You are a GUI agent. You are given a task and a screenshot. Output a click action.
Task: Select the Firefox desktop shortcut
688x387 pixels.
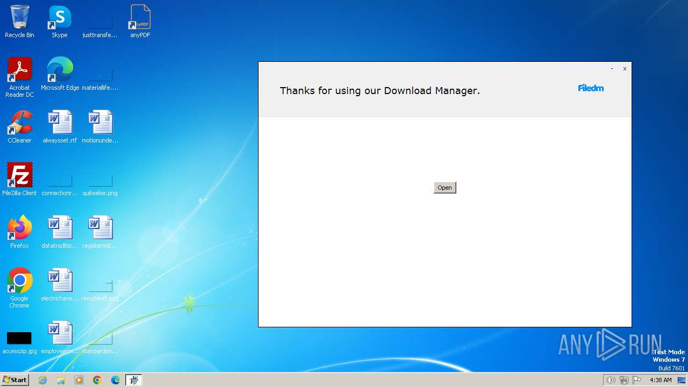19,232
